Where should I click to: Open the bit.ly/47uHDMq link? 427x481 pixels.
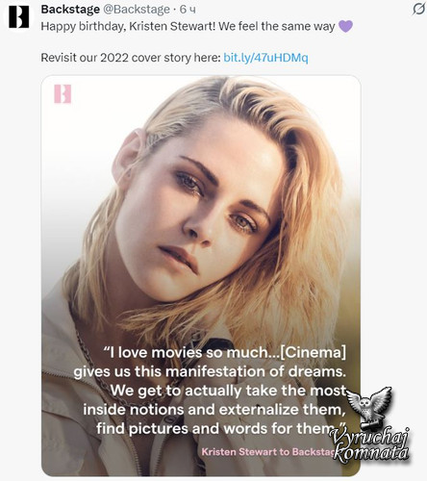coord(265,58)
